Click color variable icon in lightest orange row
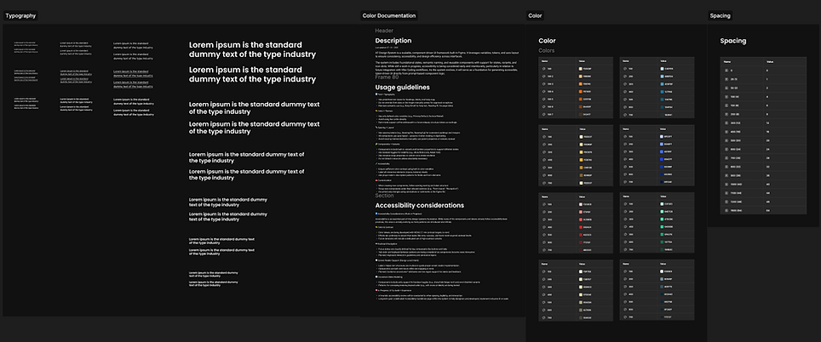This screenshot has width=821, height=342. tap(543, 69)
